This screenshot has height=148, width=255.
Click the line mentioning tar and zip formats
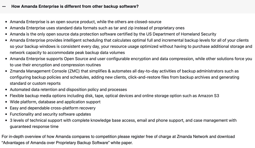point(97,28)
